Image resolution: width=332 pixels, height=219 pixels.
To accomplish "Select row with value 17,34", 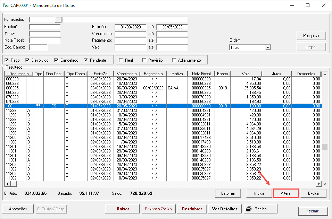I will pyautogui.click(x=163, y=79).
